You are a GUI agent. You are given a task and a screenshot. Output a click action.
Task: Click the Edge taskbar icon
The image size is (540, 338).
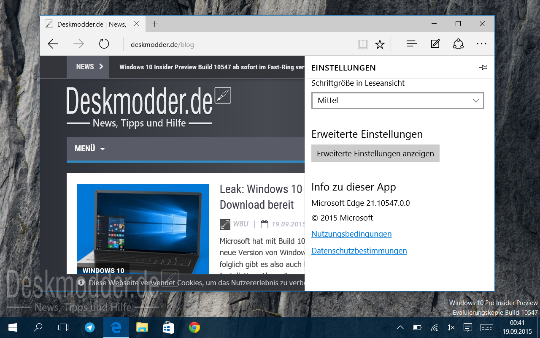coord(116,327)
